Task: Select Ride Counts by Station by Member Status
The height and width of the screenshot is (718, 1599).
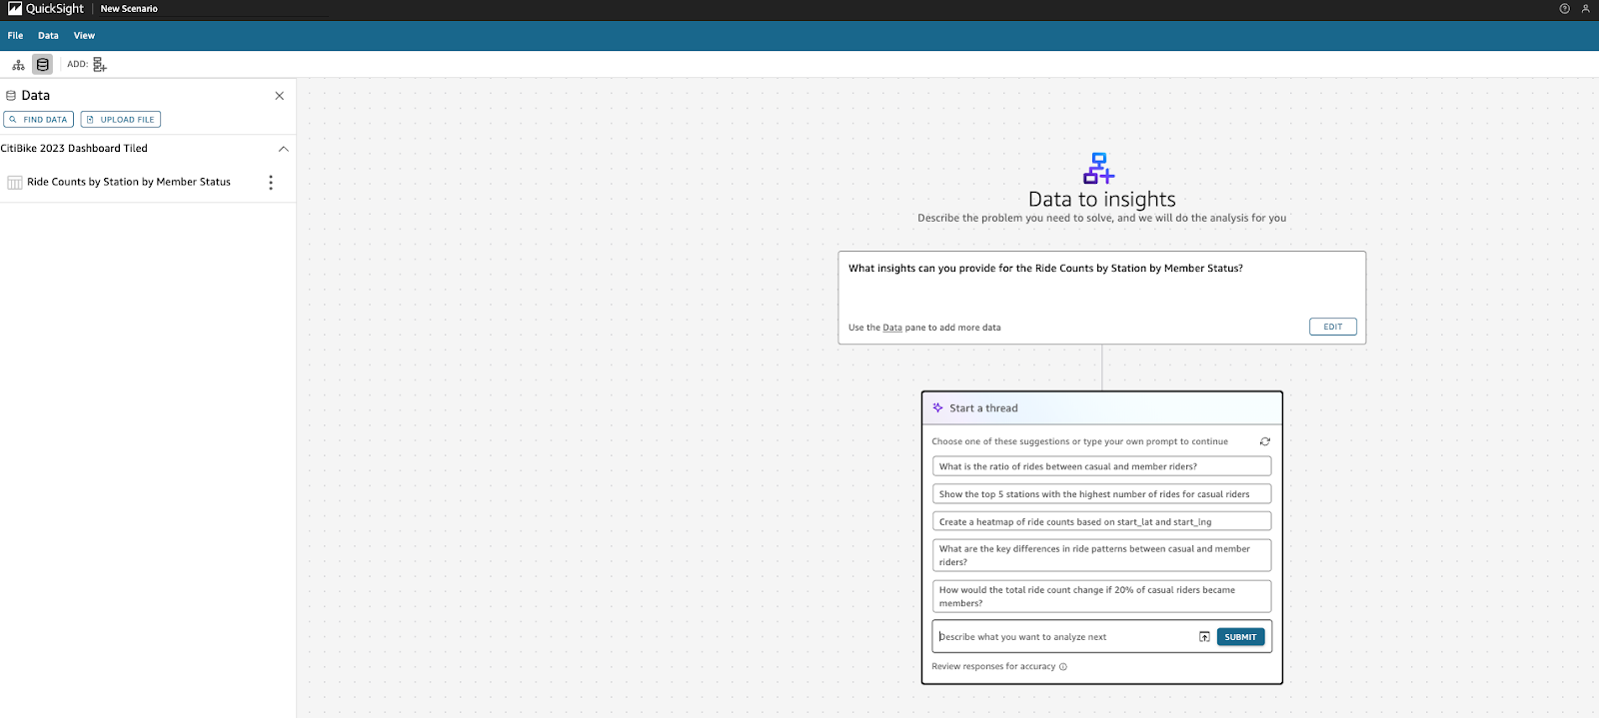Action: [x=129, y=182]
